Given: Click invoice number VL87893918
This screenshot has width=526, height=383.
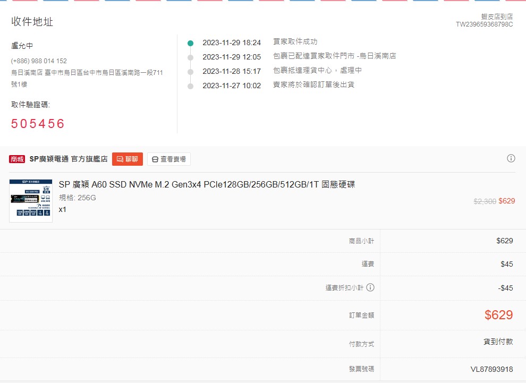Looking at the screenshot, I should pyautogui.click(x=491, y=369).
